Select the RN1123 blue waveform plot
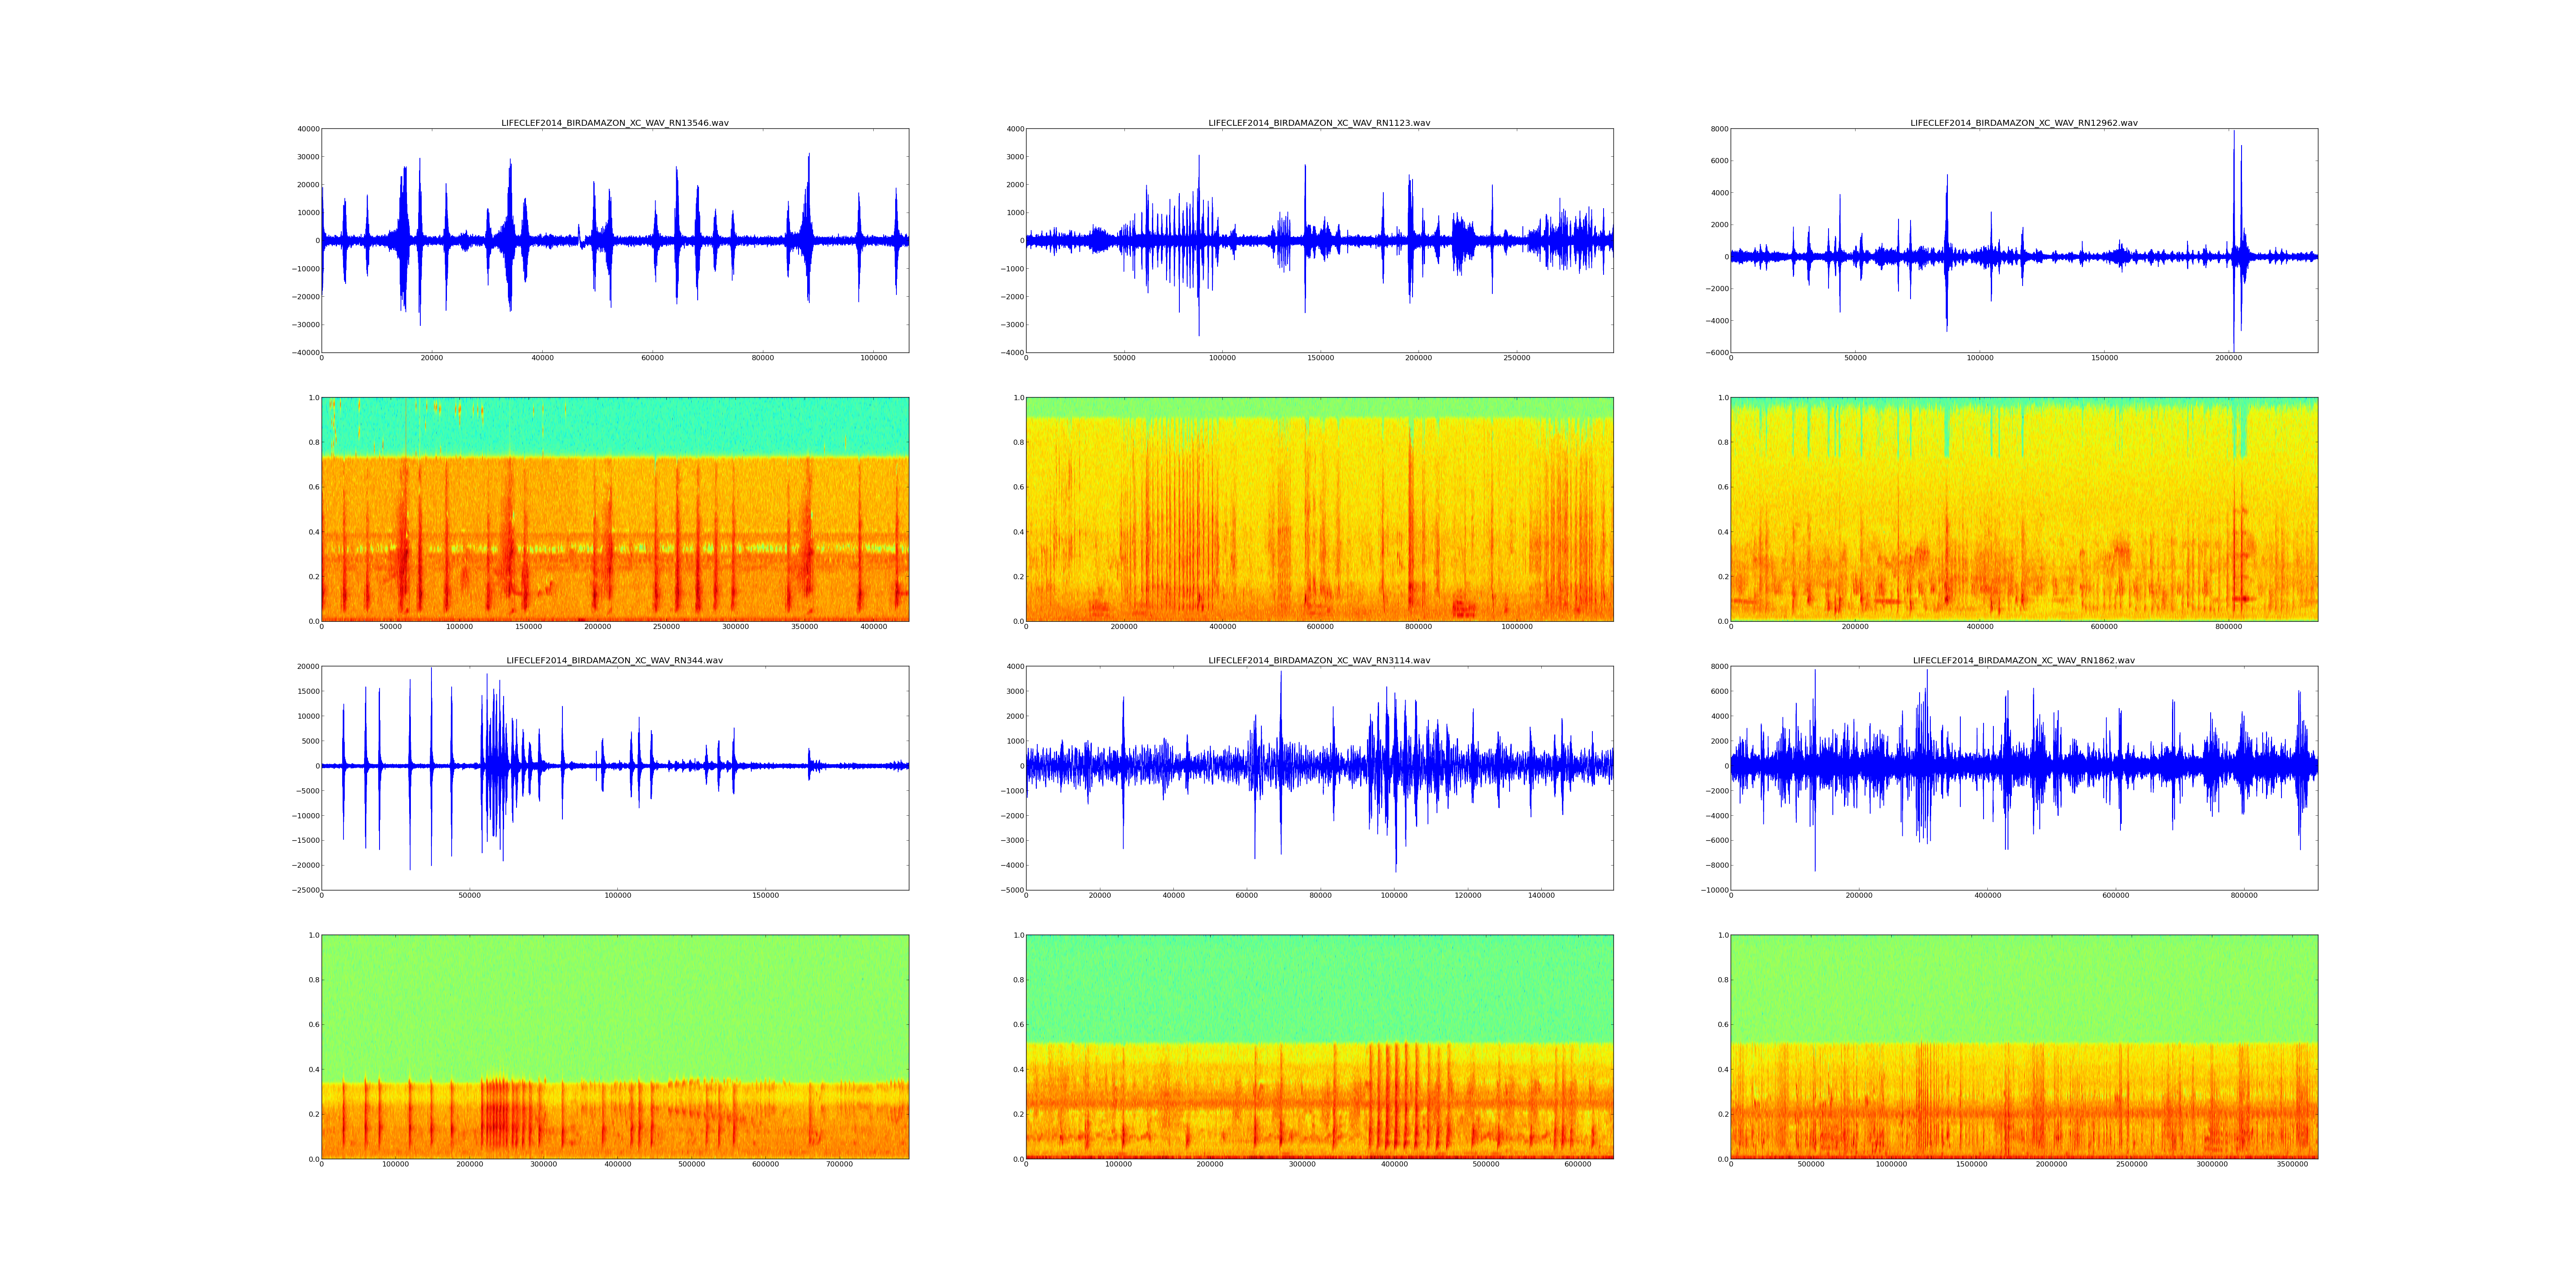This screenshot has width=2576, height=1288. 1319,240
